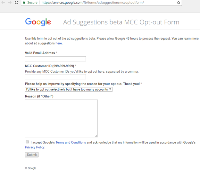Open the opt-out reason dropdown
The height and width of the screenshot is (172, 200).
[x=69, y=89]
